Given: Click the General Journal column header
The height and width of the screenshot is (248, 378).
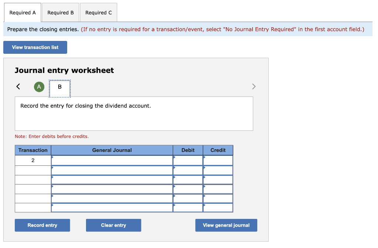Looking at the screenshot, I should coord(112,150).
